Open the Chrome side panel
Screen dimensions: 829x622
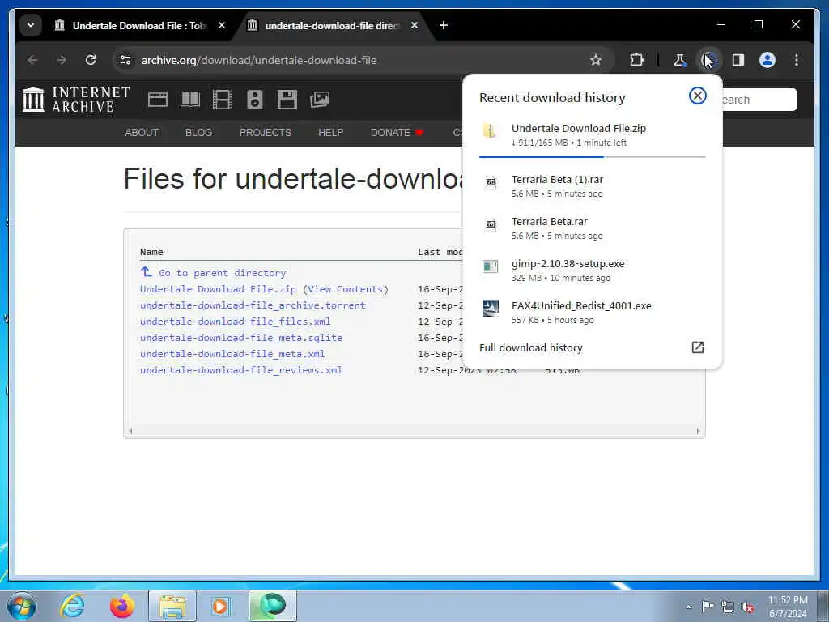738,60
